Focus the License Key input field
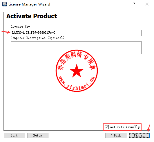 pyautogui.click(x=76, y=33)
